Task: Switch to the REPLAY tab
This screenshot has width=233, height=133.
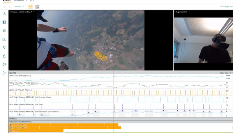Action: (7, 1)
